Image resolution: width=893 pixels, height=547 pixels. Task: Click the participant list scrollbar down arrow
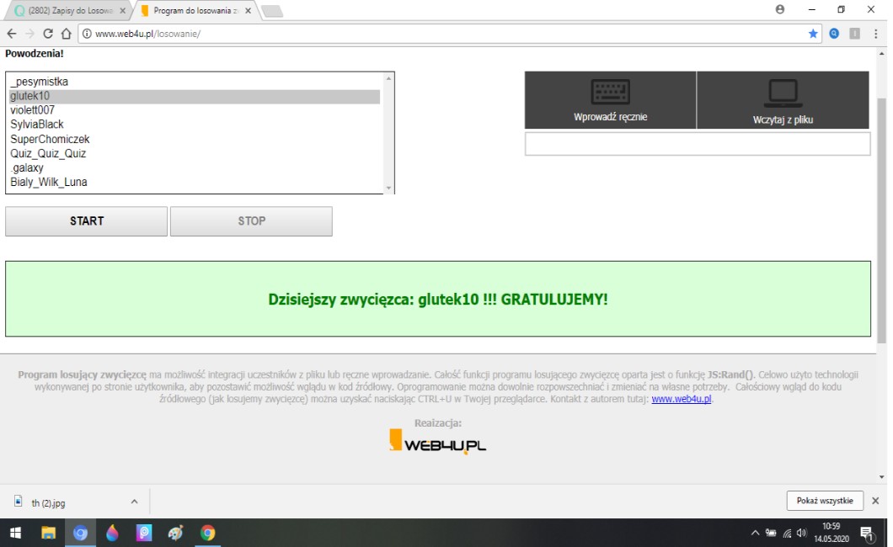(388, 188)
